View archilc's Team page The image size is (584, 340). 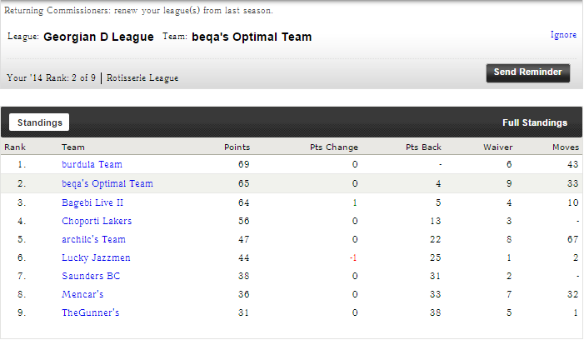pos(93,239)
